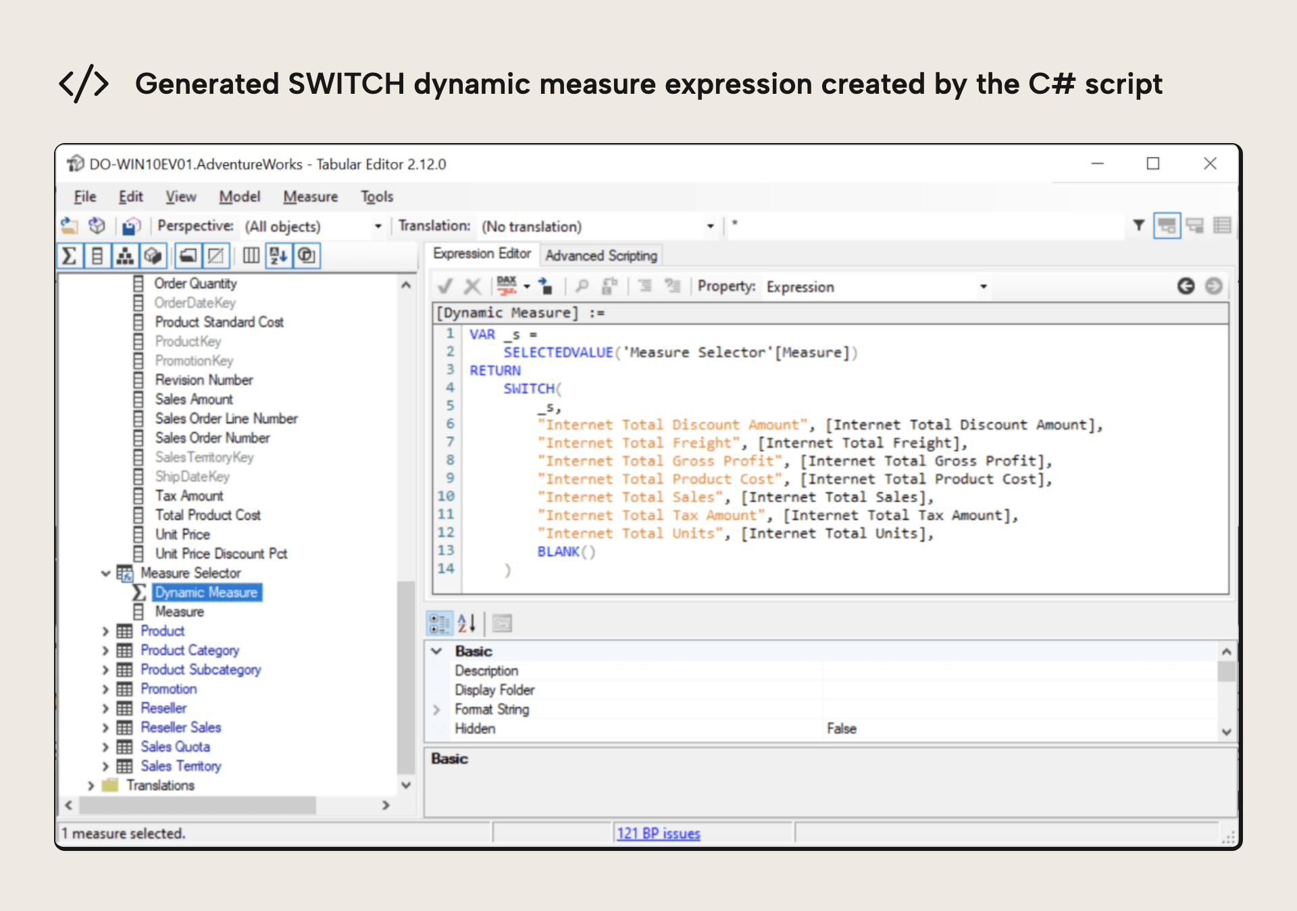Viewport: 1297px width, 911px height.
Task: Select the Sales Territory table
Action: [x=180, y=767]
